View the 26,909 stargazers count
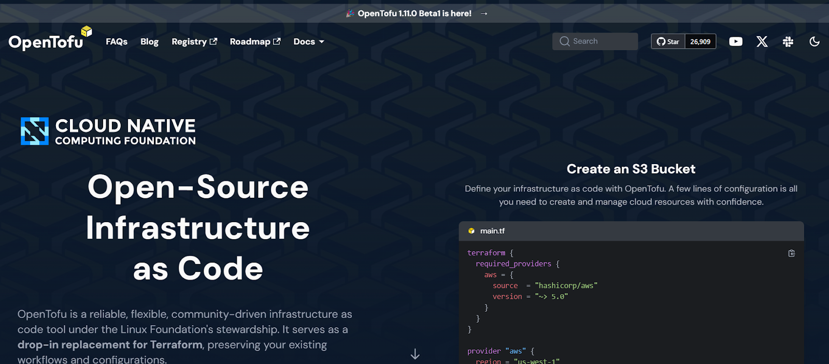 click(x=701, y=41)
